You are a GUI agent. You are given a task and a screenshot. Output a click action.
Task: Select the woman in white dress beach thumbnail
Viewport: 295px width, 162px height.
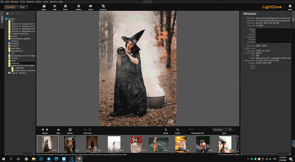(114, 144)
